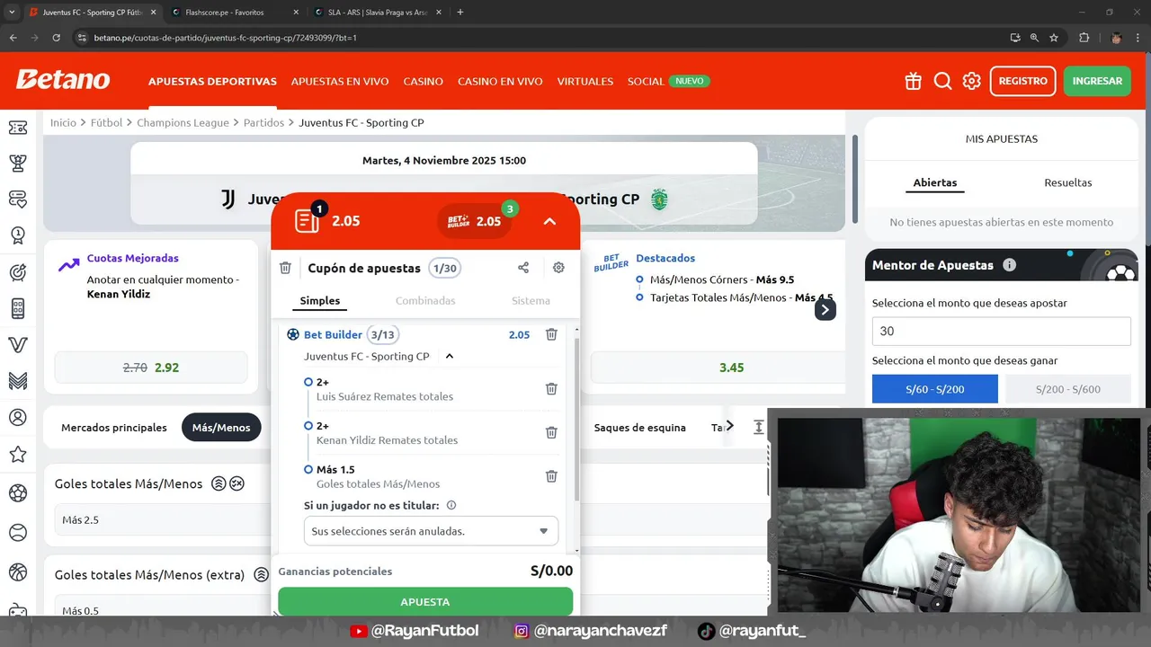Select the basketball icon in sidebar

pos(17,572)
